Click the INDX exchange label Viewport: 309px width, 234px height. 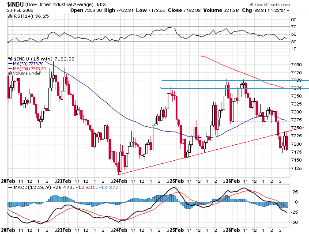[101, 5]
